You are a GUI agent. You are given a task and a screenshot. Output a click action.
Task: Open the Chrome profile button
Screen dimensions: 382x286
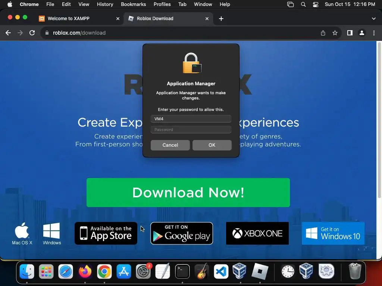[x=362, y=33]
